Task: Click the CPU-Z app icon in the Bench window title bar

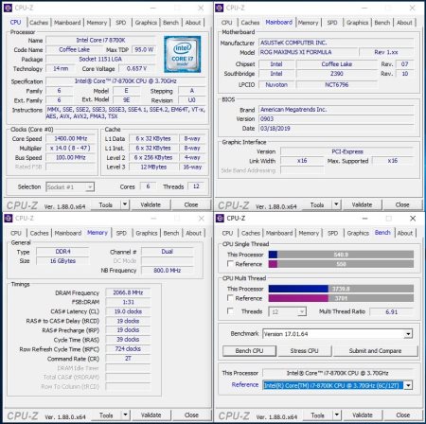Action: tap(220, 218)
